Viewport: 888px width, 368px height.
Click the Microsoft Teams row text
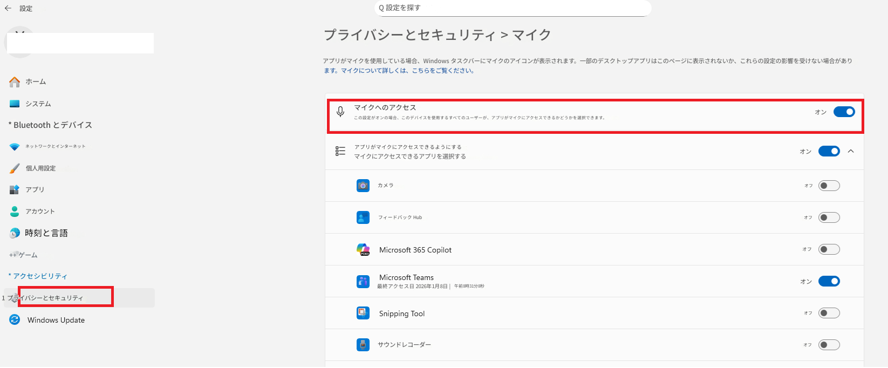[x=406, y=277]
